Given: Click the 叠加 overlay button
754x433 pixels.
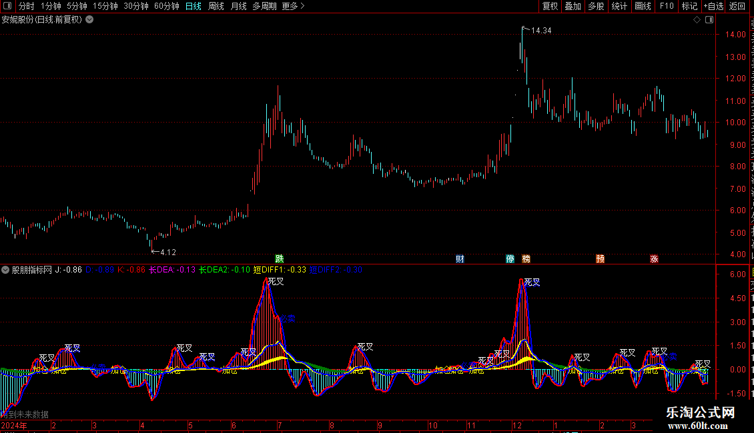Looking at the screenshot, I should point(573,6).
